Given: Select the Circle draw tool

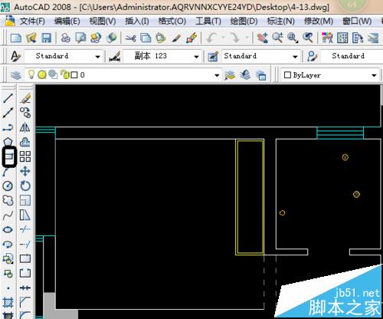Looking at the screenshot, I should pyautogui.click(x=8, y=186).
